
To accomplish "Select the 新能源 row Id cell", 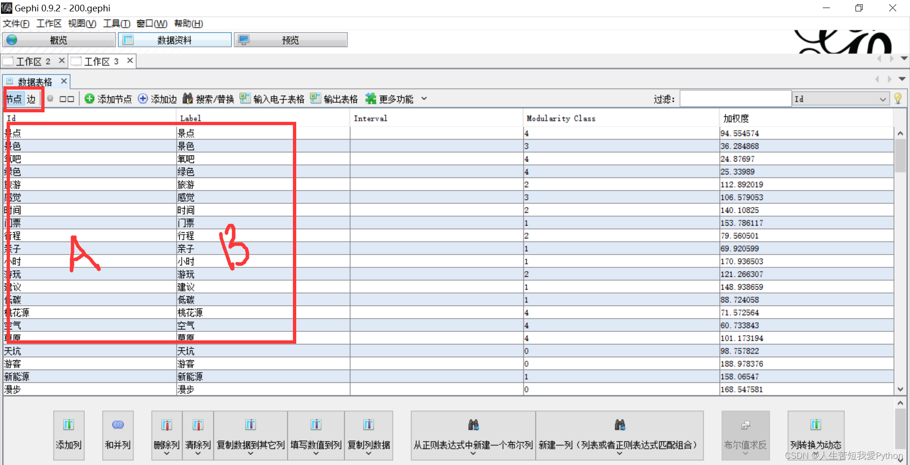I will tap(90, 377).
